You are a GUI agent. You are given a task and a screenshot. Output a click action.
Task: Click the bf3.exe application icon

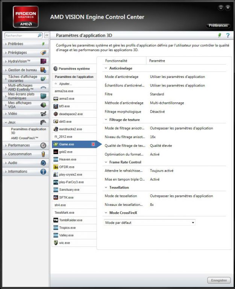(56, 106)
